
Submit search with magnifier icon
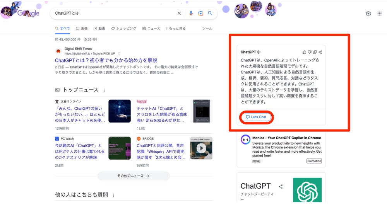pyautogui.click(x=210, y=13)
